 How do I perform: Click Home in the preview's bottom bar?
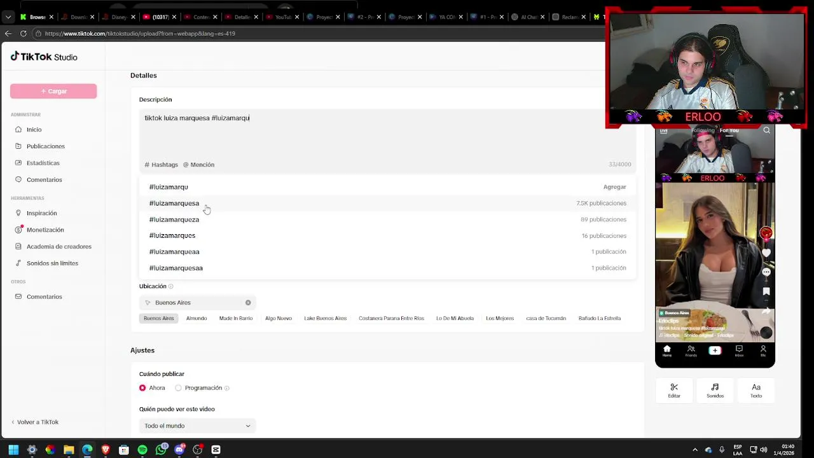point(667,351)
